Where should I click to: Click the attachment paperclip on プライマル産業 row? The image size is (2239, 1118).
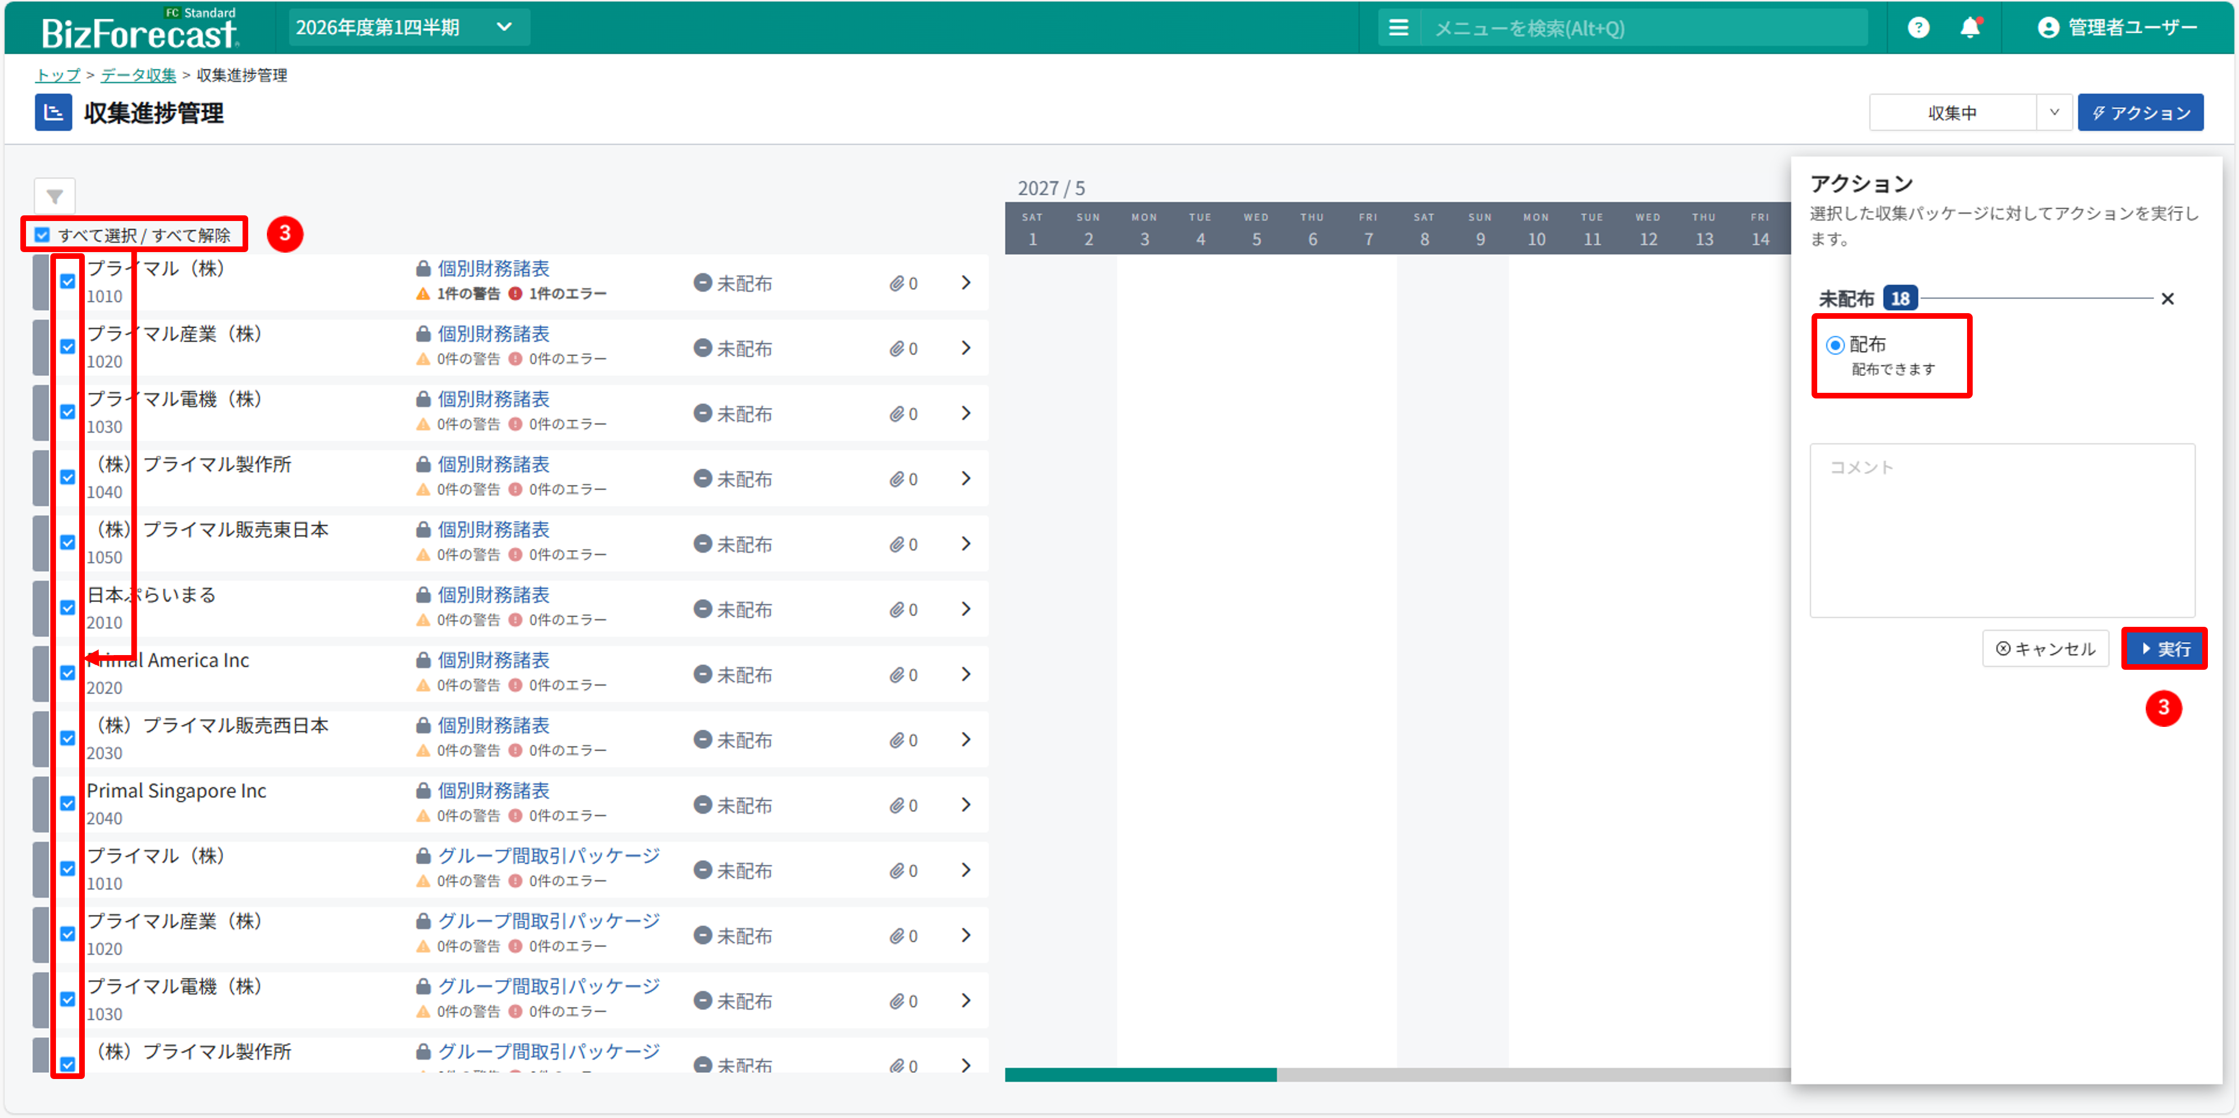coord(896,349)
